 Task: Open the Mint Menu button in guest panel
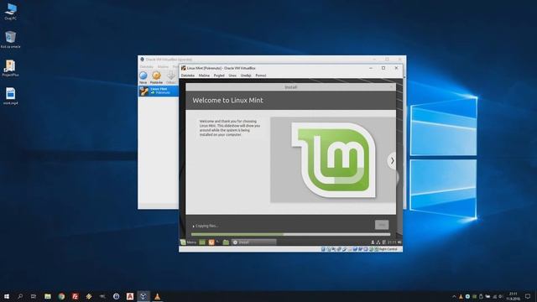click(188, 242)
